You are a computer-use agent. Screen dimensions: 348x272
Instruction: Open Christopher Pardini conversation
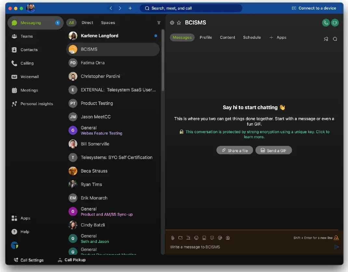coord(113,76)
